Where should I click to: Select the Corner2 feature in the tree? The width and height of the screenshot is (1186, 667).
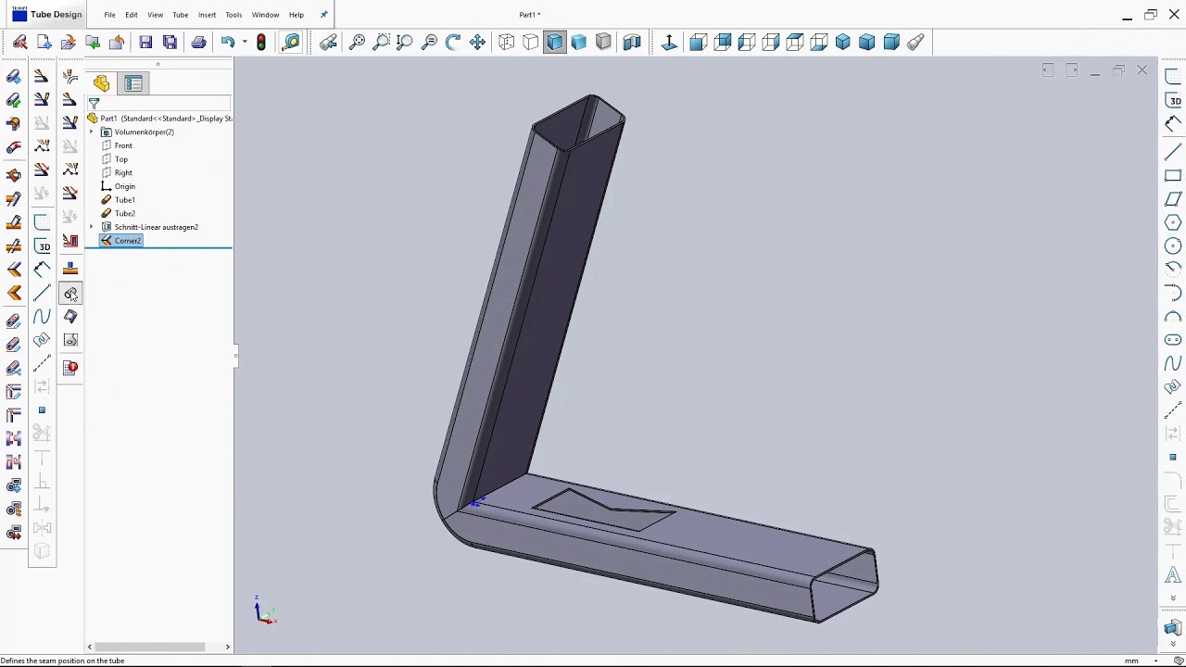pyautogui.click(x=127, y=241)
